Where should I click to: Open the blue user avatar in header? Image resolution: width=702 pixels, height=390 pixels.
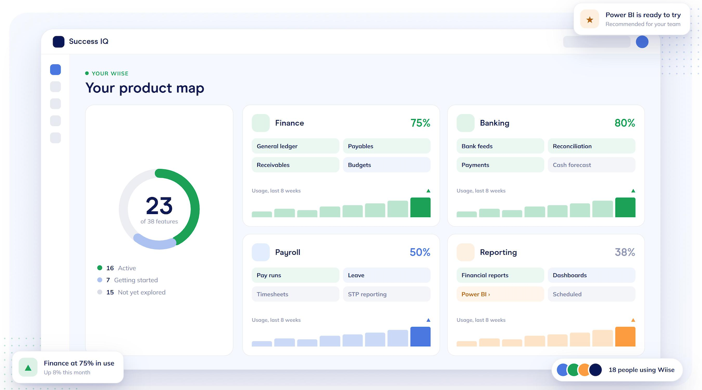pyautogui.click(x=642, y=42)
